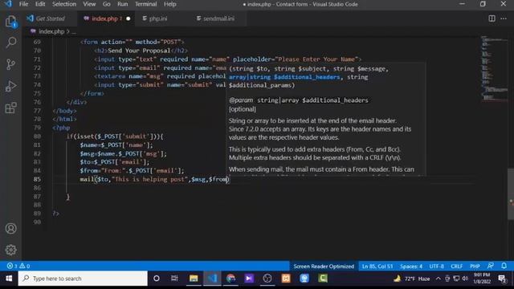Viewport: 514px width, 289px height.
Task: Open the Explorer view in activity bar
Action: coord(10,22)
